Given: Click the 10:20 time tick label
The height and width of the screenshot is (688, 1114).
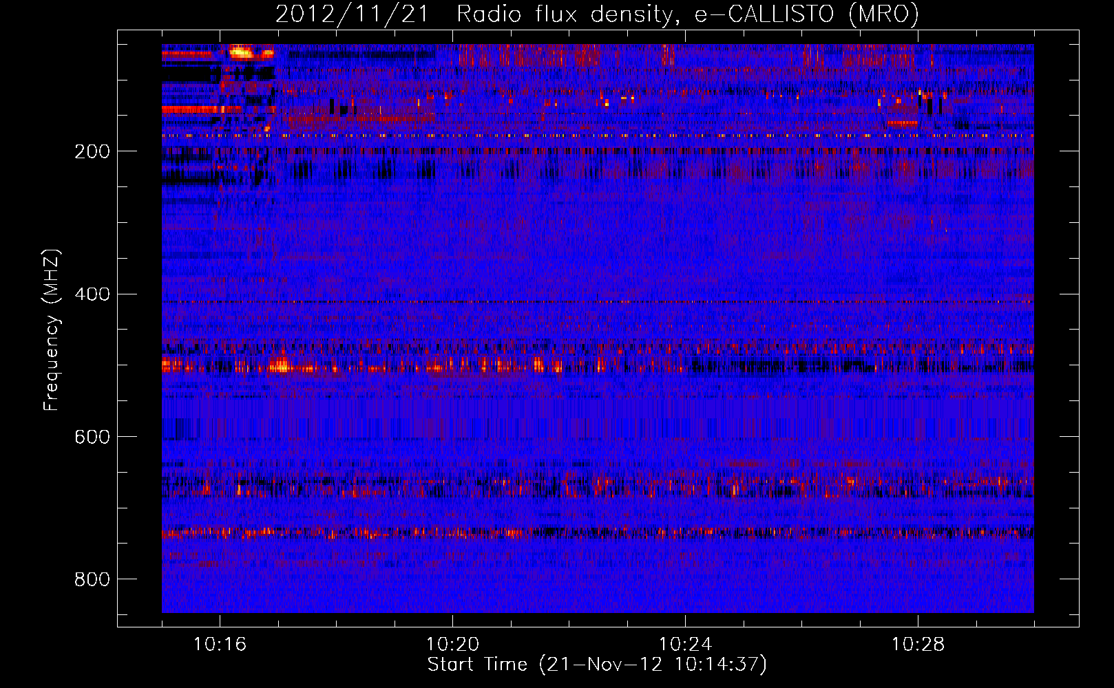Looking at the screenshot, I should [x=452, y=645].
